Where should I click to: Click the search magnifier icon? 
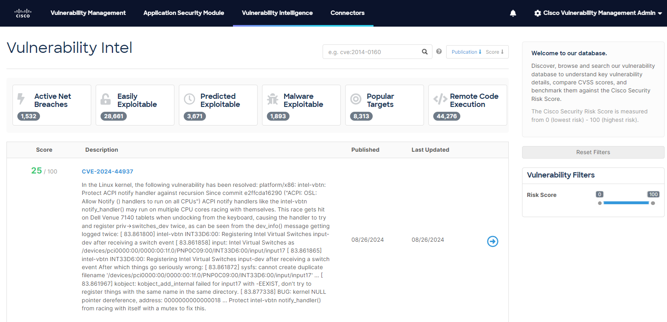tap(424, 52)
